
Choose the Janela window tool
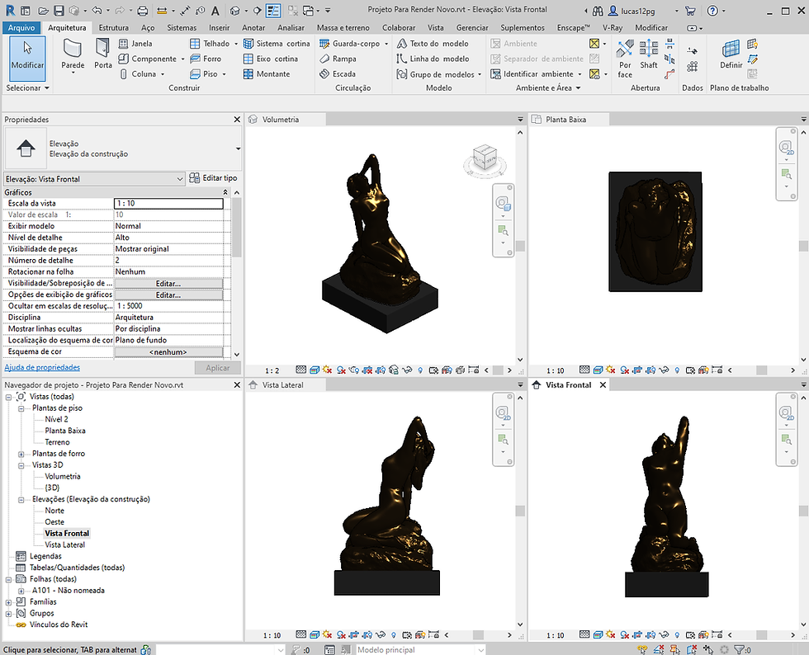[x=135, y=44]
